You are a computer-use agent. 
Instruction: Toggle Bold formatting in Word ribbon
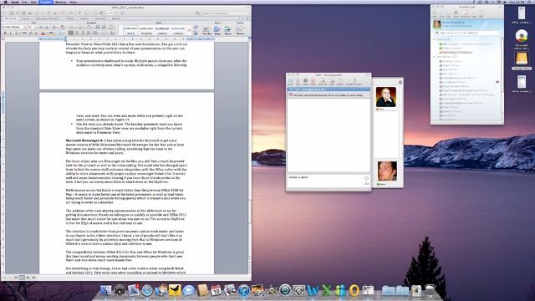[x=5, y=33]
